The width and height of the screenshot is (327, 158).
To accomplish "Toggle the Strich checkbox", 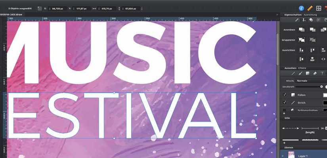I will tap(285, 103).
